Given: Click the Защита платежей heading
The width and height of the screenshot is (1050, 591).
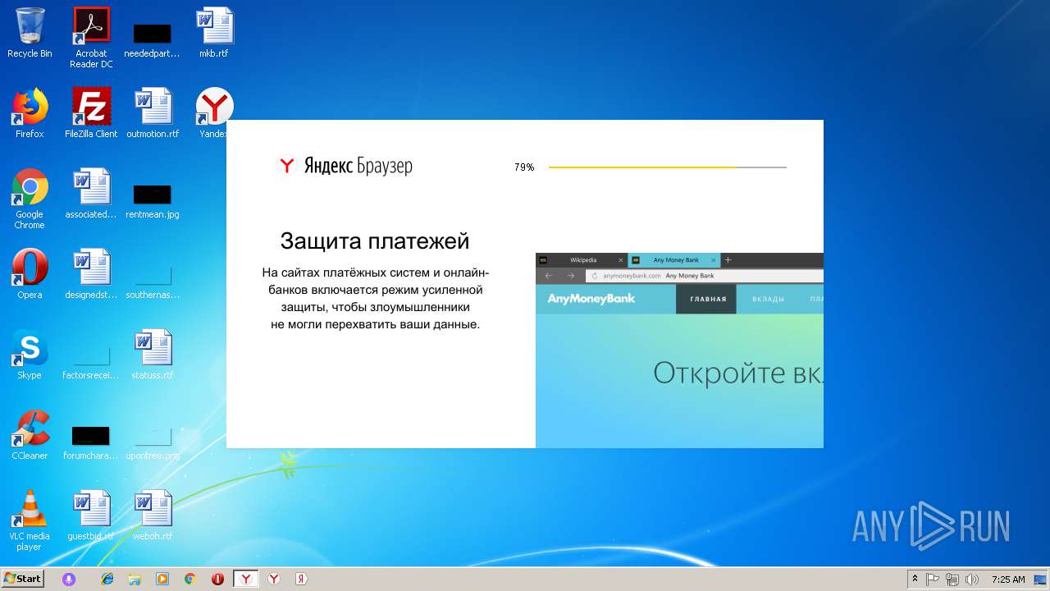Looking at the screenshot, I should (x=375, y=241).
